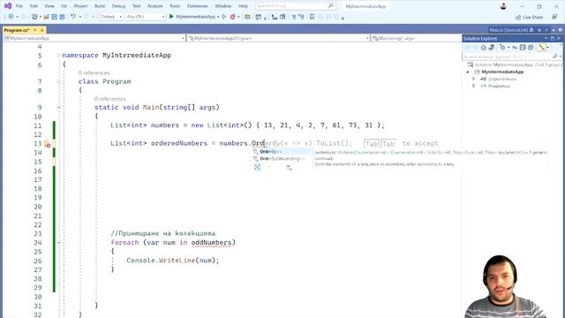Image resolution: width=565 pixels, height=318 pixels.
Task: Open the View menu
Action: click(49, 6)
